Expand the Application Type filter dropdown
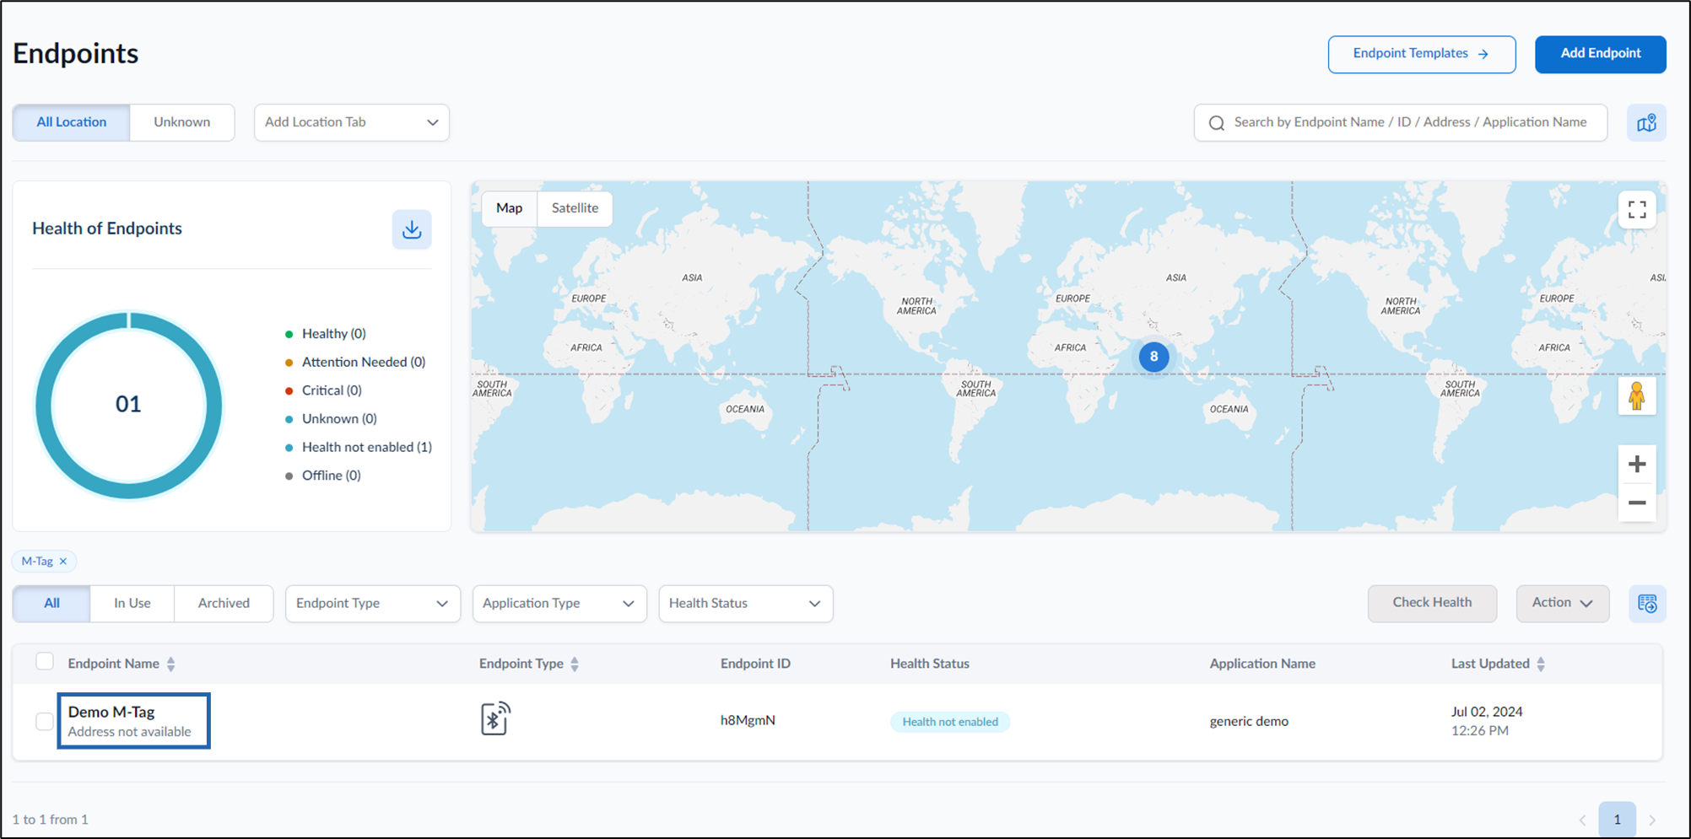 pos(559,604)
